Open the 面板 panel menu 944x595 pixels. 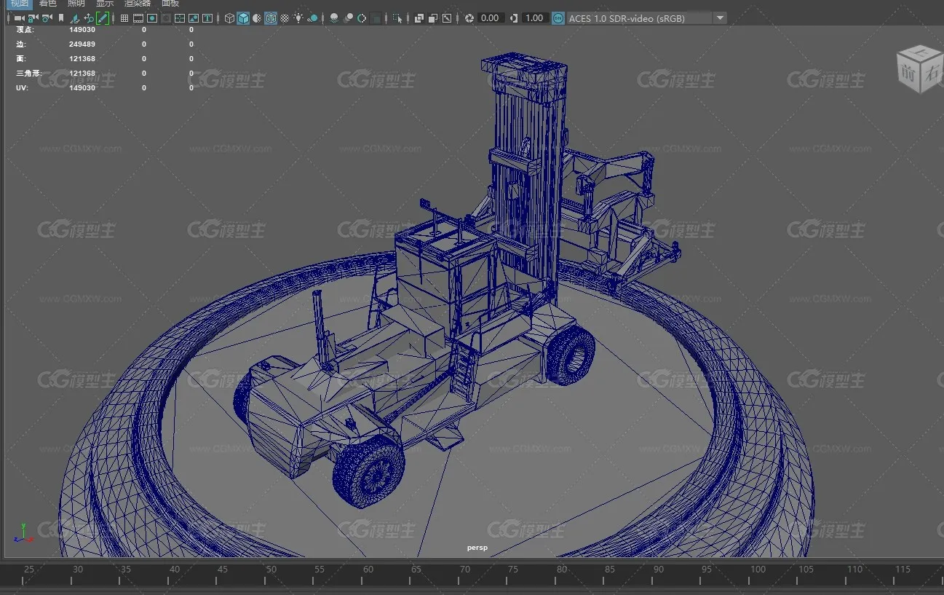170,4
